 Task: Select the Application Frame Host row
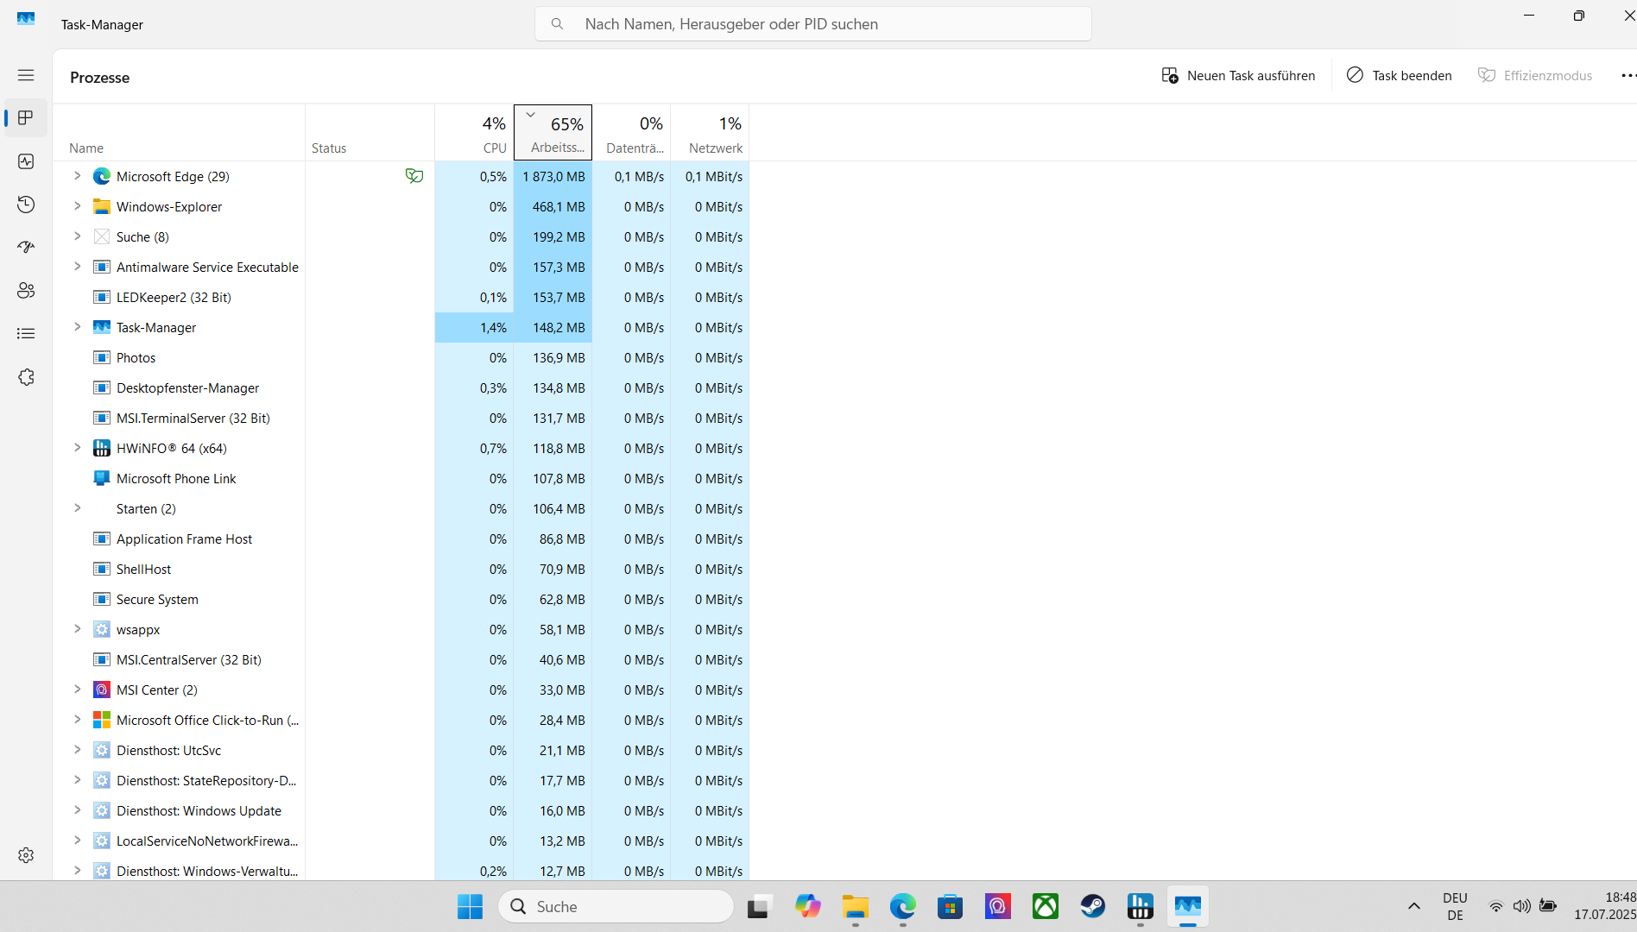click(401, 538)
